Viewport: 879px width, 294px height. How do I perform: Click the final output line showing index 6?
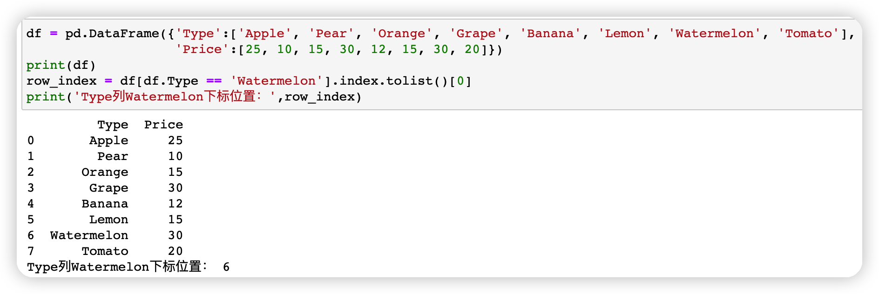pos(128,267)
